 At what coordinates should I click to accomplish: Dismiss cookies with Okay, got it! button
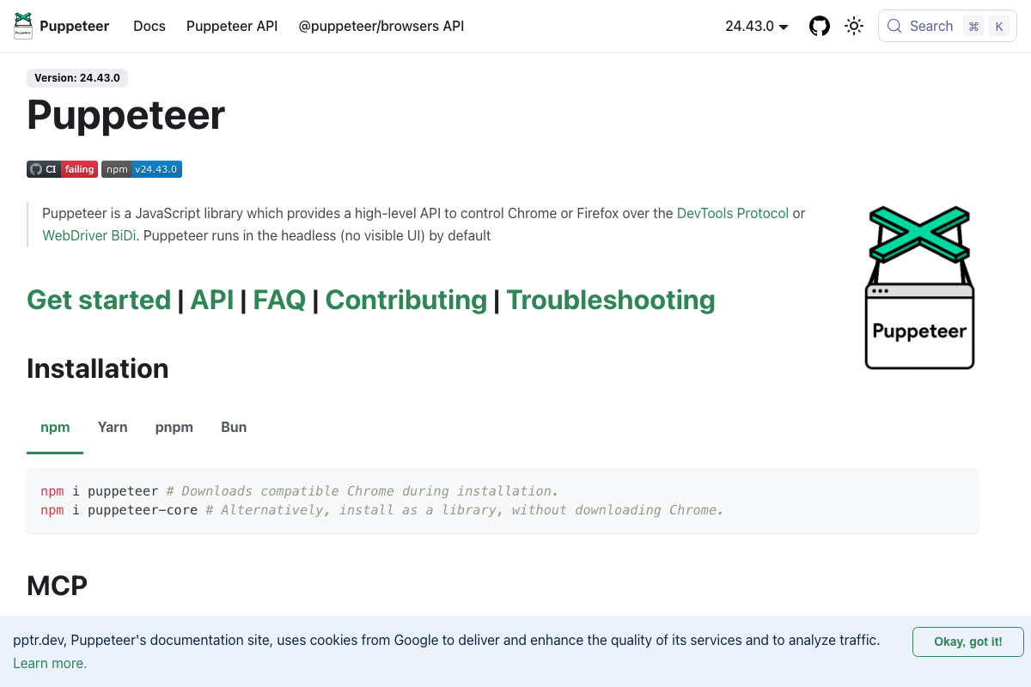tap(968, 641)
